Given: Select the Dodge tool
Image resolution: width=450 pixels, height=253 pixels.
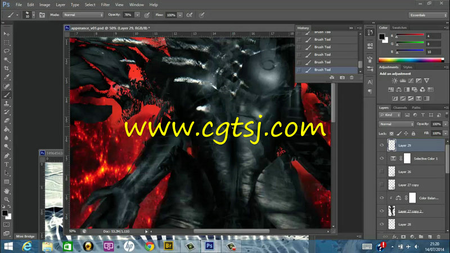Looking at the screenshot, I should pos(7,147).
